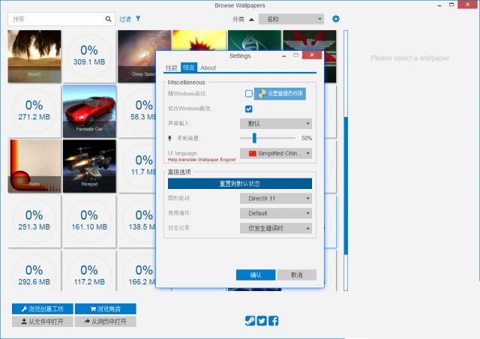Open the Steam link icon

(250, 321)
